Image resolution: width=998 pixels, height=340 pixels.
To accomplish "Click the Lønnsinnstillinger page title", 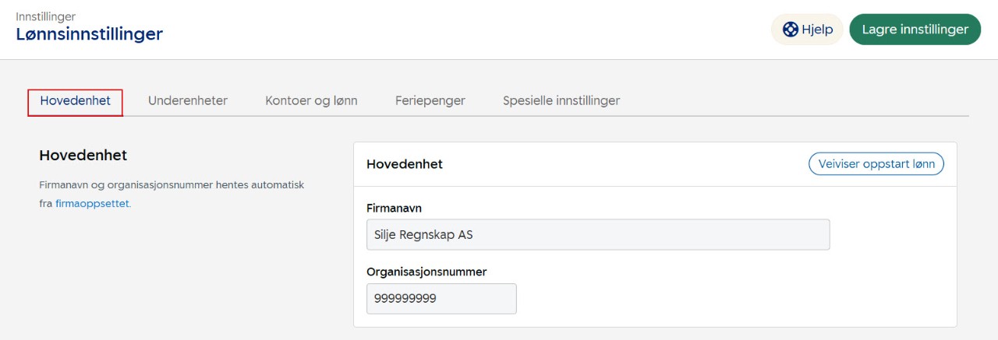I will tap(89, 34).
